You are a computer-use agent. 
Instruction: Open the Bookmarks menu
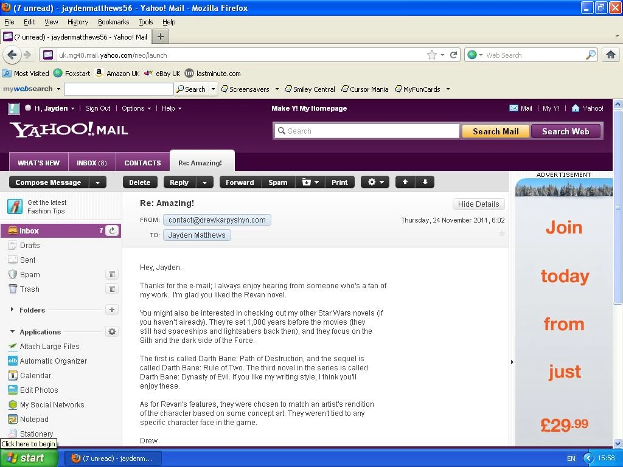click(113, 22)
